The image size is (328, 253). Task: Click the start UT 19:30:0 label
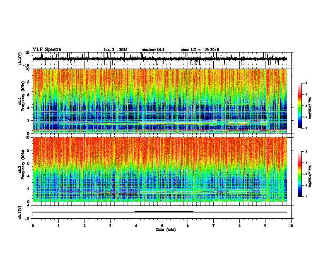click(x=200, y=50)
